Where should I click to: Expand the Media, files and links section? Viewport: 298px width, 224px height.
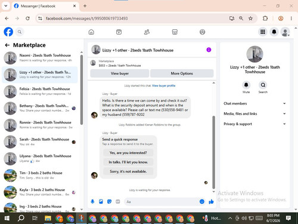pos(254,113)
